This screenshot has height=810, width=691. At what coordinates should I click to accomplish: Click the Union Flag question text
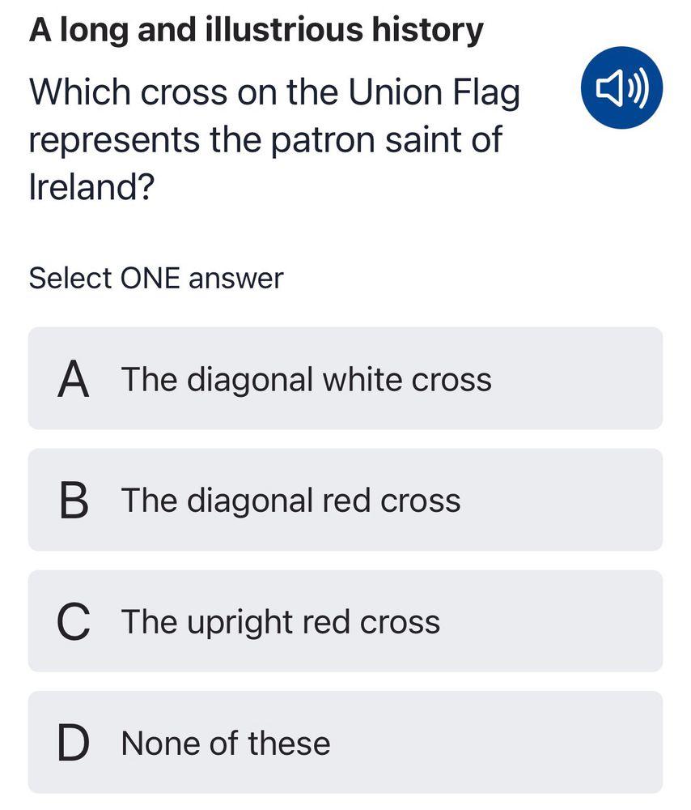[x=274, y=139]
